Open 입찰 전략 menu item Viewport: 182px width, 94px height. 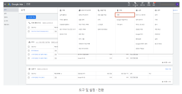tap(81, 20)
